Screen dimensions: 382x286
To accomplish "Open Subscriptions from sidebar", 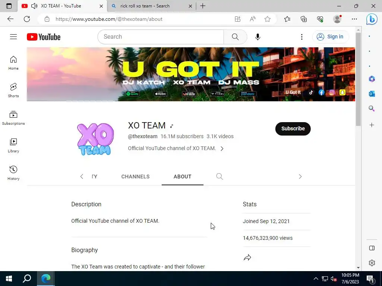I will click(x=13, y=118).
